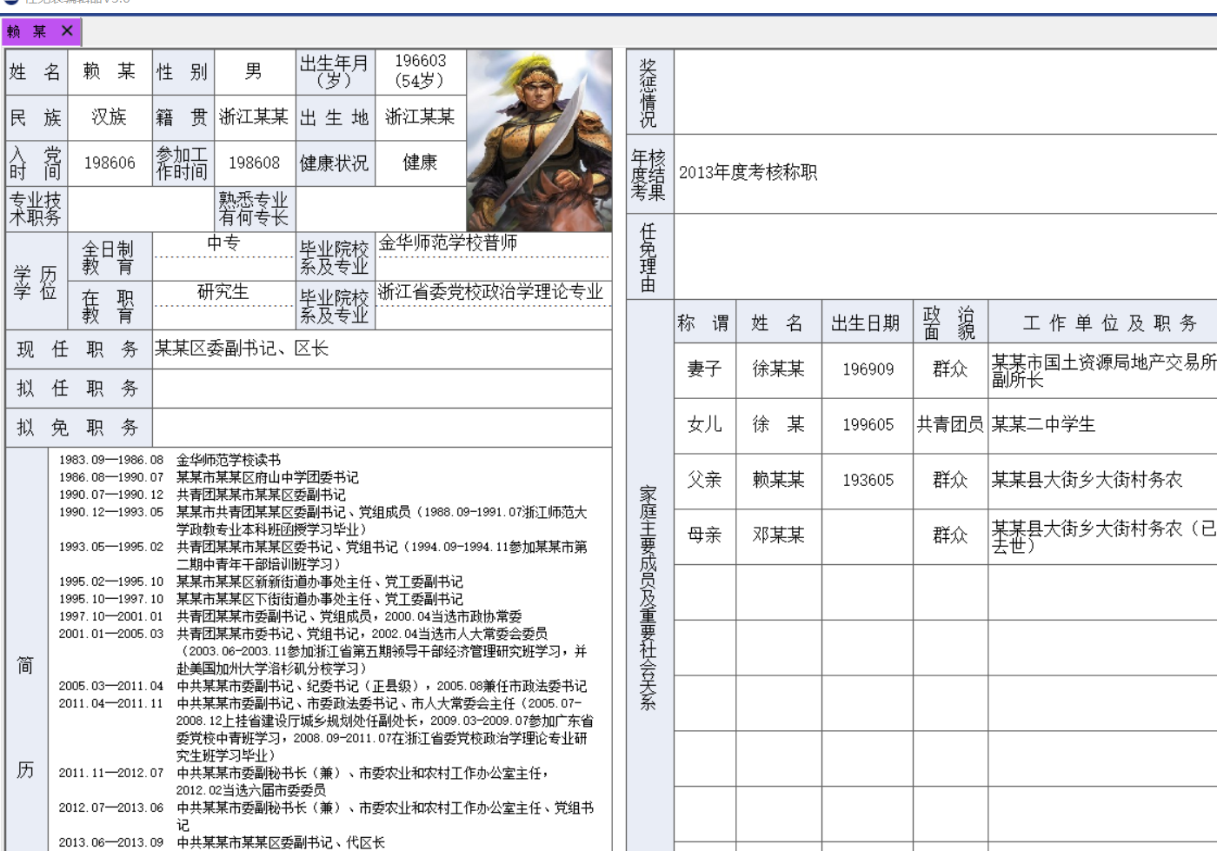This screenshot has height=851, width=1217.
Task: Click the 出生地 field showing 浙江某某
Action: [421, 117]
